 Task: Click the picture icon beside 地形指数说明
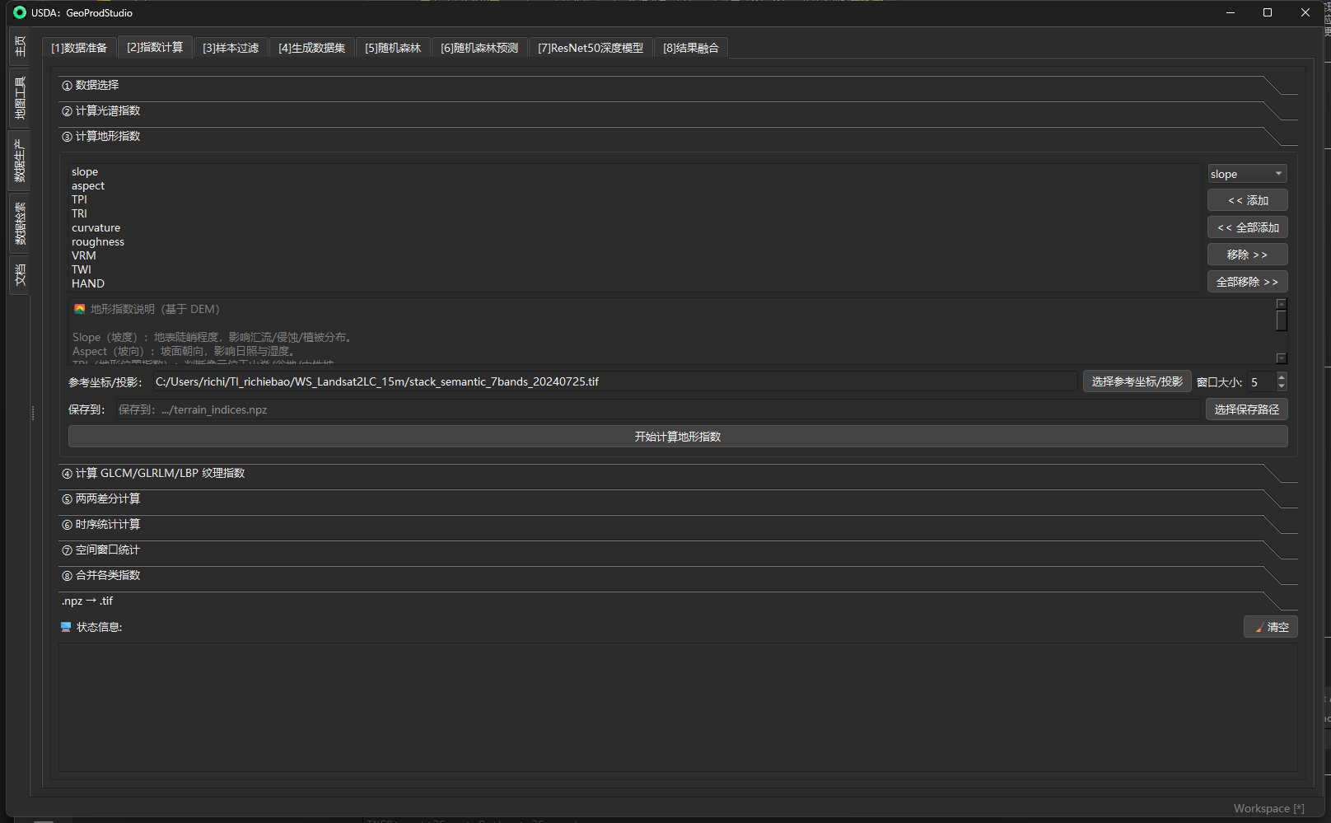[x=80, y=309]
